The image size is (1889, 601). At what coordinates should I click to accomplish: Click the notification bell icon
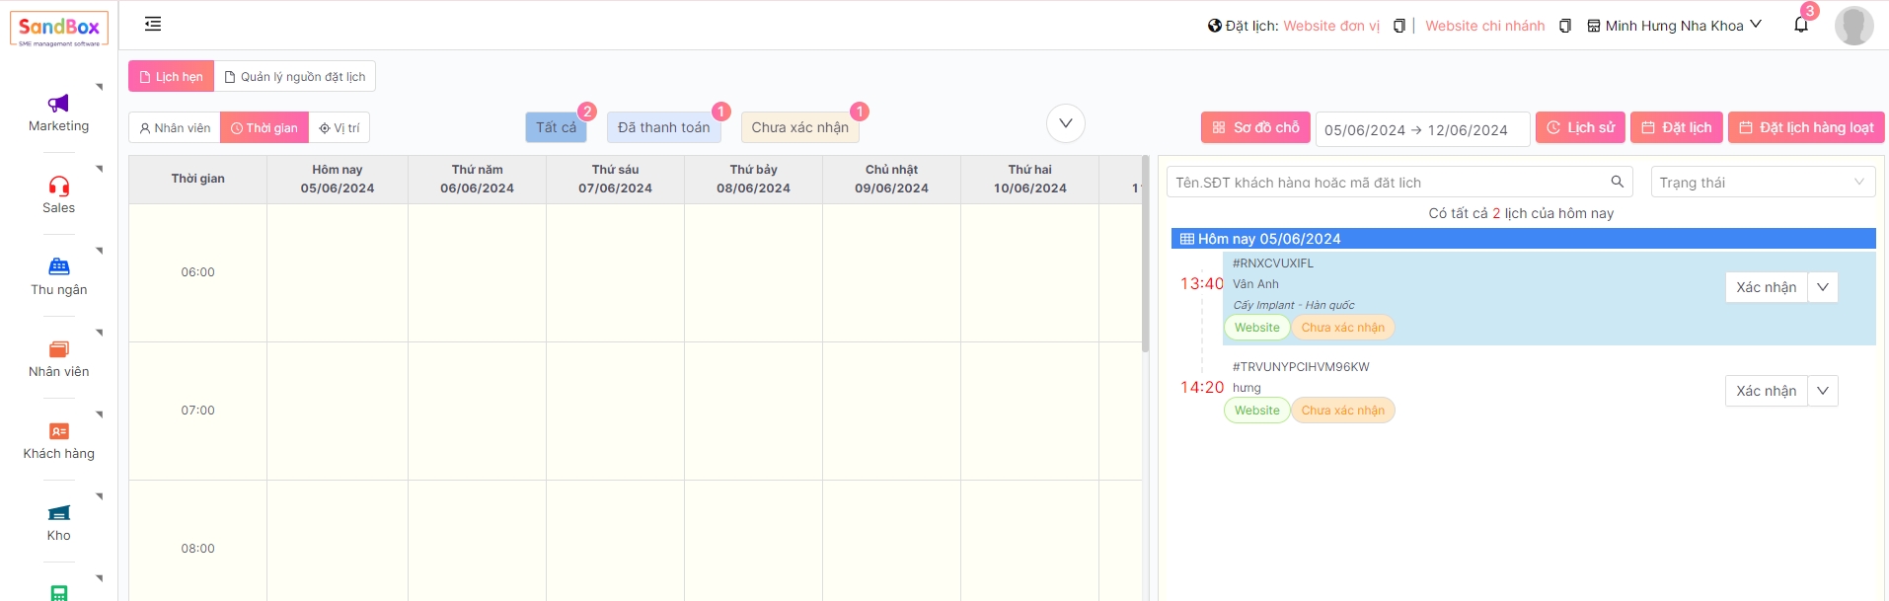tap(1800, 26)
